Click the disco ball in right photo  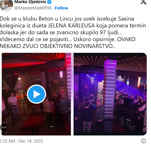(x=120, y=79)
